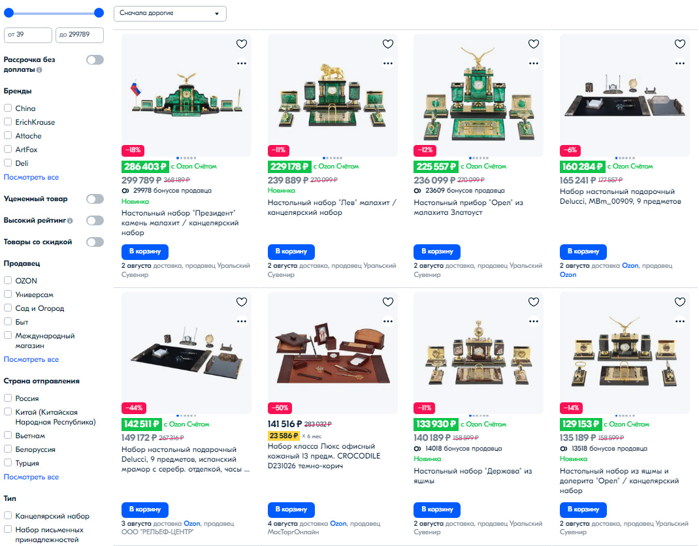This screenshot has width=699, height=546.
Task: Open the 'Настольный набор "Лев" малахит' product title
Action: [x=332, y=207]
